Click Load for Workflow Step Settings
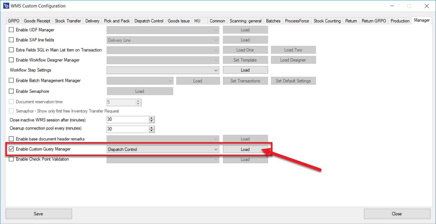This screenshot has height=224, width=436. pos(245,70)
